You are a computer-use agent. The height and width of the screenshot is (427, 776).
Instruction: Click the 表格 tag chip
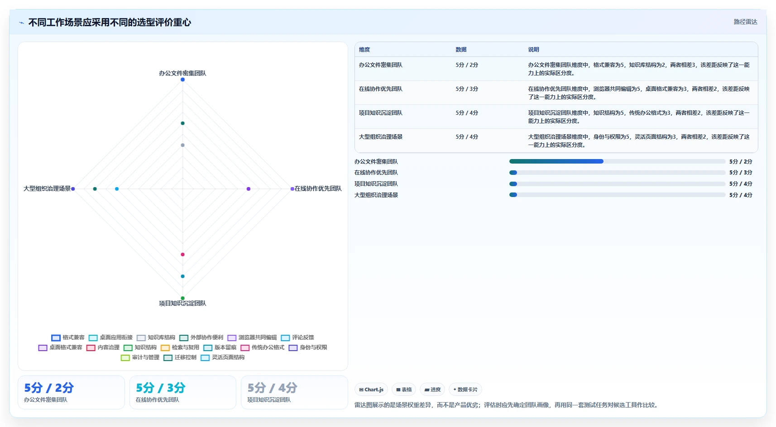pyautogui.click(x=404, y=389)
